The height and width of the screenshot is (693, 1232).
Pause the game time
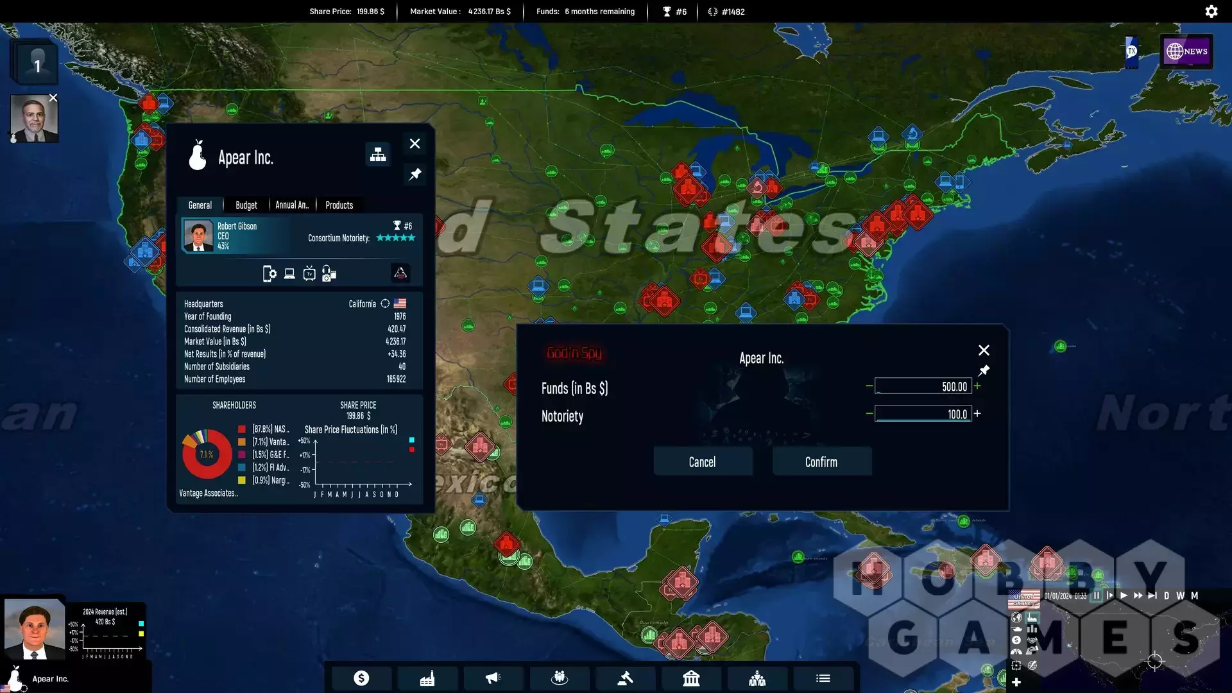pyautogui.click(x=1097, y=595)
